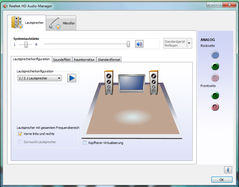Toggle the Surround-Lautsprecher checkbox

pyautogui.click(x=20, y=142)
